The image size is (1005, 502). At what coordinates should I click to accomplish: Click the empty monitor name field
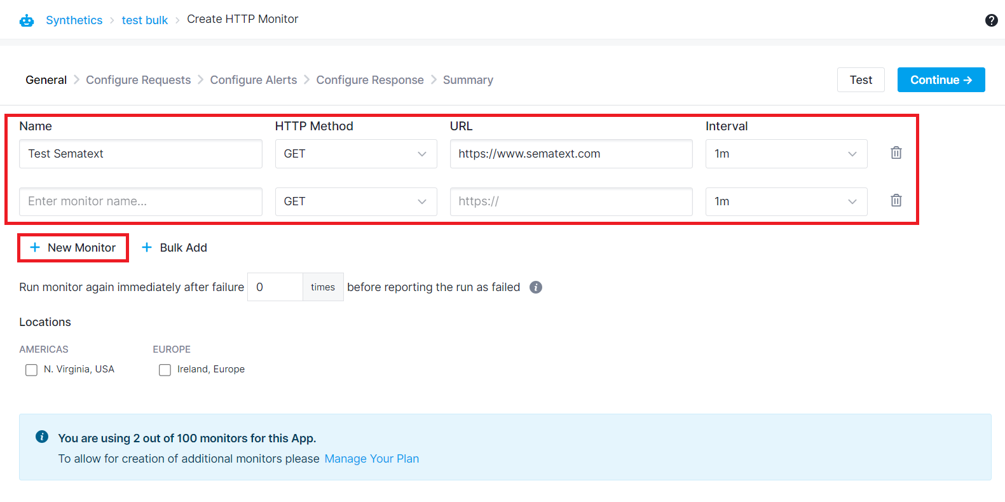coord(140,201)
